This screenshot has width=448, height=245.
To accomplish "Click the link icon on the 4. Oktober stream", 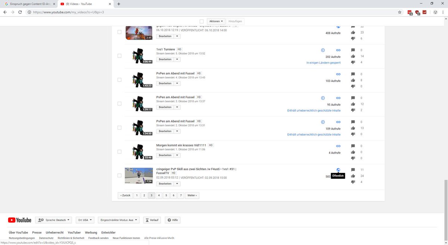I will [x=338, y=74].
